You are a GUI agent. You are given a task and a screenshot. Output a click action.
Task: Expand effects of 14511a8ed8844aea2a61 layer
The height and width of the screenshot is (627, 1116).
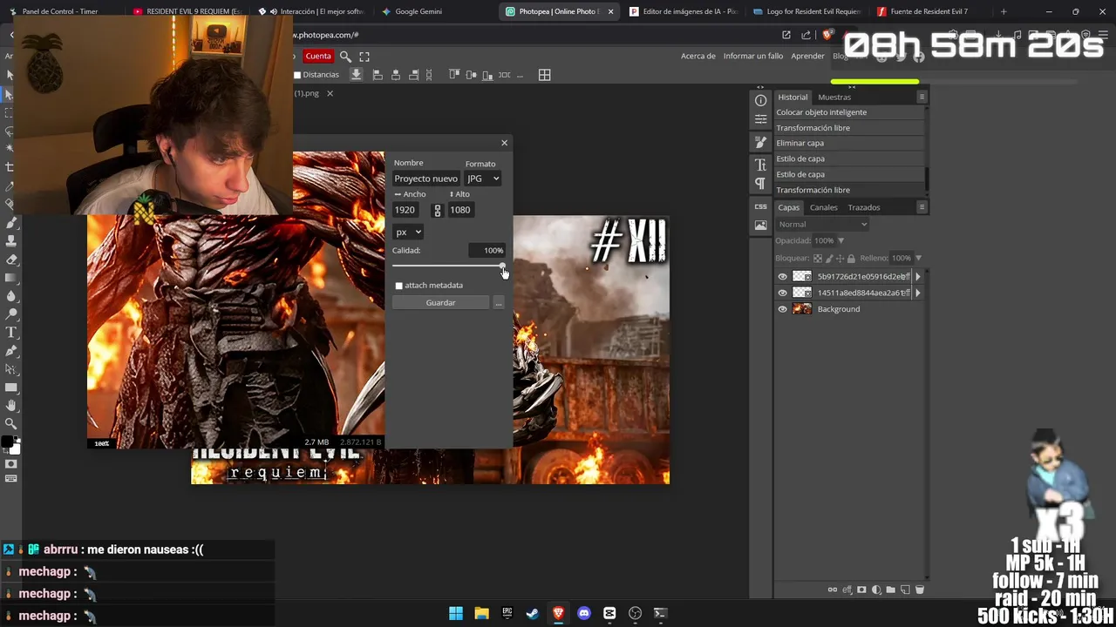pyautogui.click(x=917, y=293)
